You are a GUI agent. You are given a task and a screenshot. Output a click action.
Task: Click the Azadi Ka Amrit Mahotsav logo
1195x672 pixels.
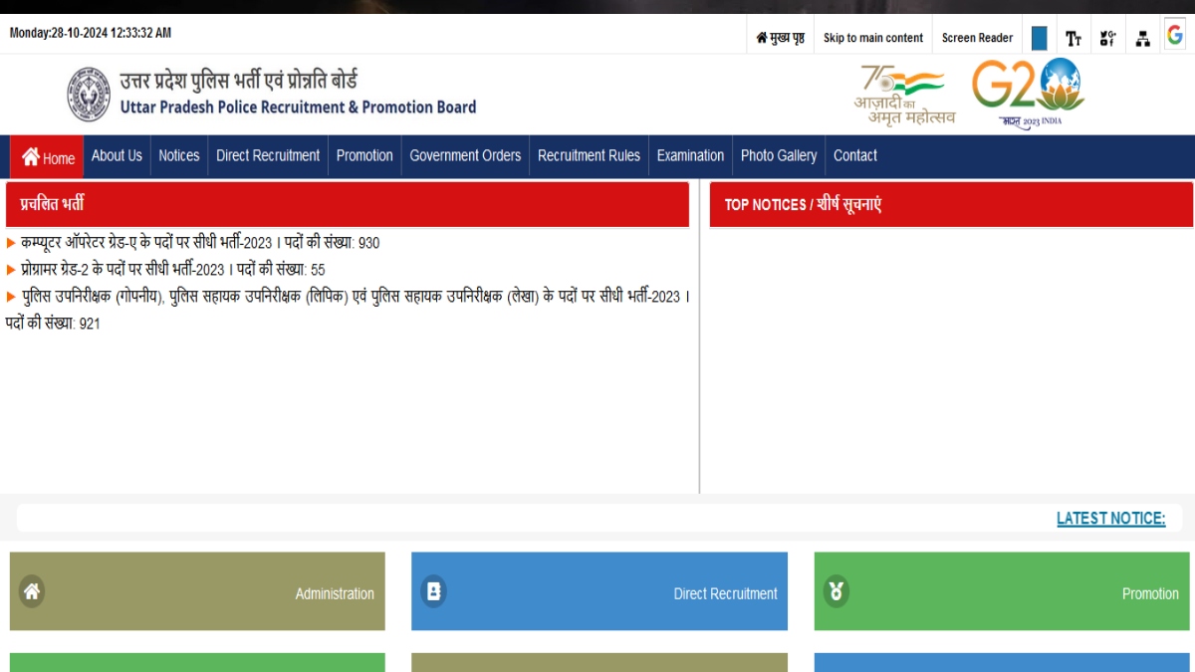click(x=904, y=95)
